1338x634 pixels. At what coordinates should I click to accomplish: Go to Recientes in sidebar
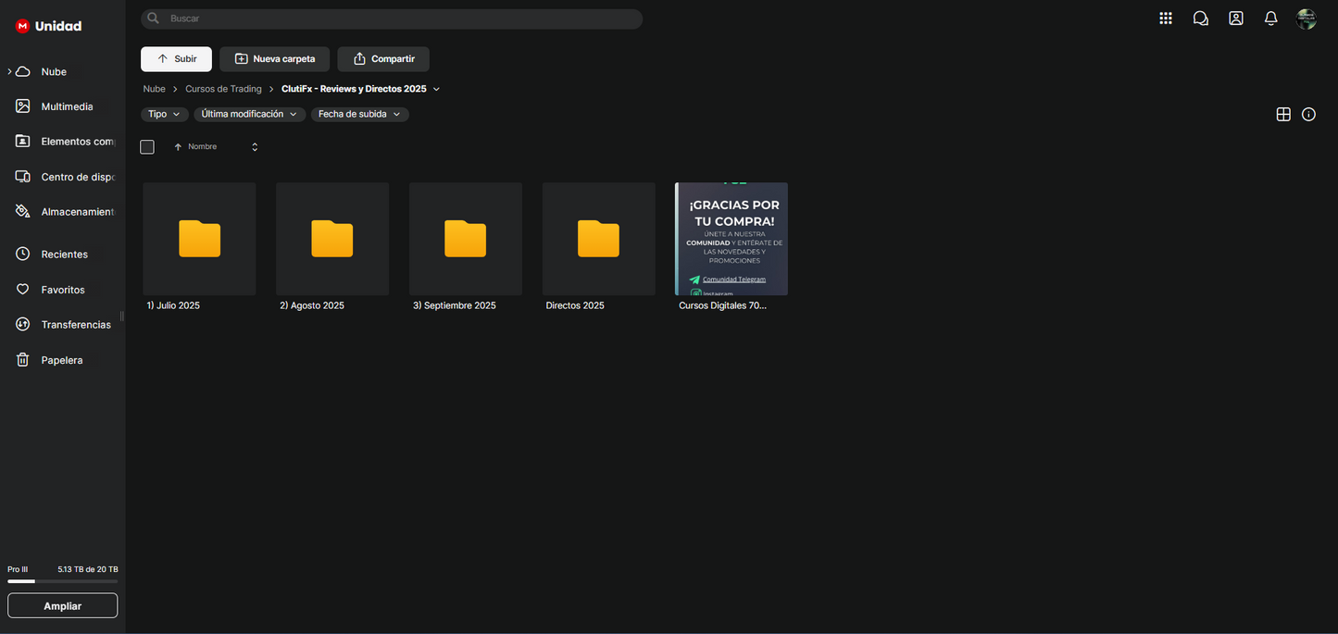coord(64,255)
